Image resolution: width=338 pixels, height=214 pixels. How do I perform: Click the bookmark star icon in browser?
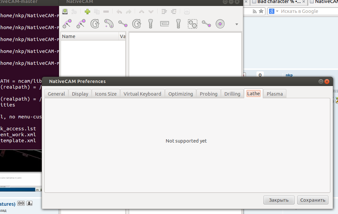tap(261, 11)
